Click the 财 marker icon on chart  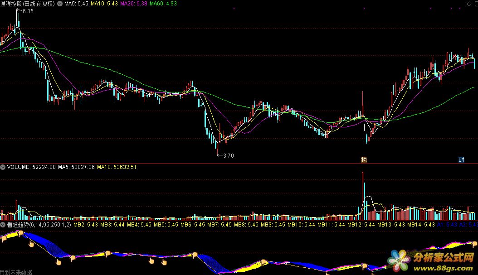point(461,159)
